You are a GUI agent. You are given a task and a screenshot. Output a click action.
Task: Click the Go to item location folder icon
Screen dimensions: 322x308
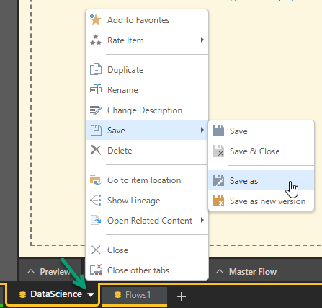click(96, 180)
